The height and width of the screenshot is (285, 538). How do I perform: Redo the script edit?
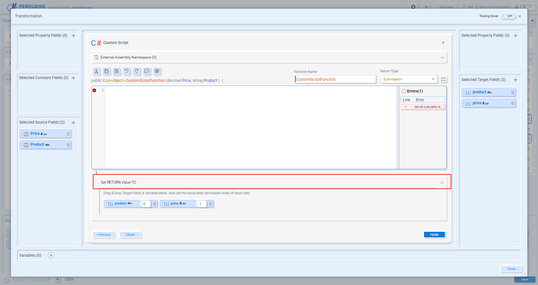click(137, 71)
